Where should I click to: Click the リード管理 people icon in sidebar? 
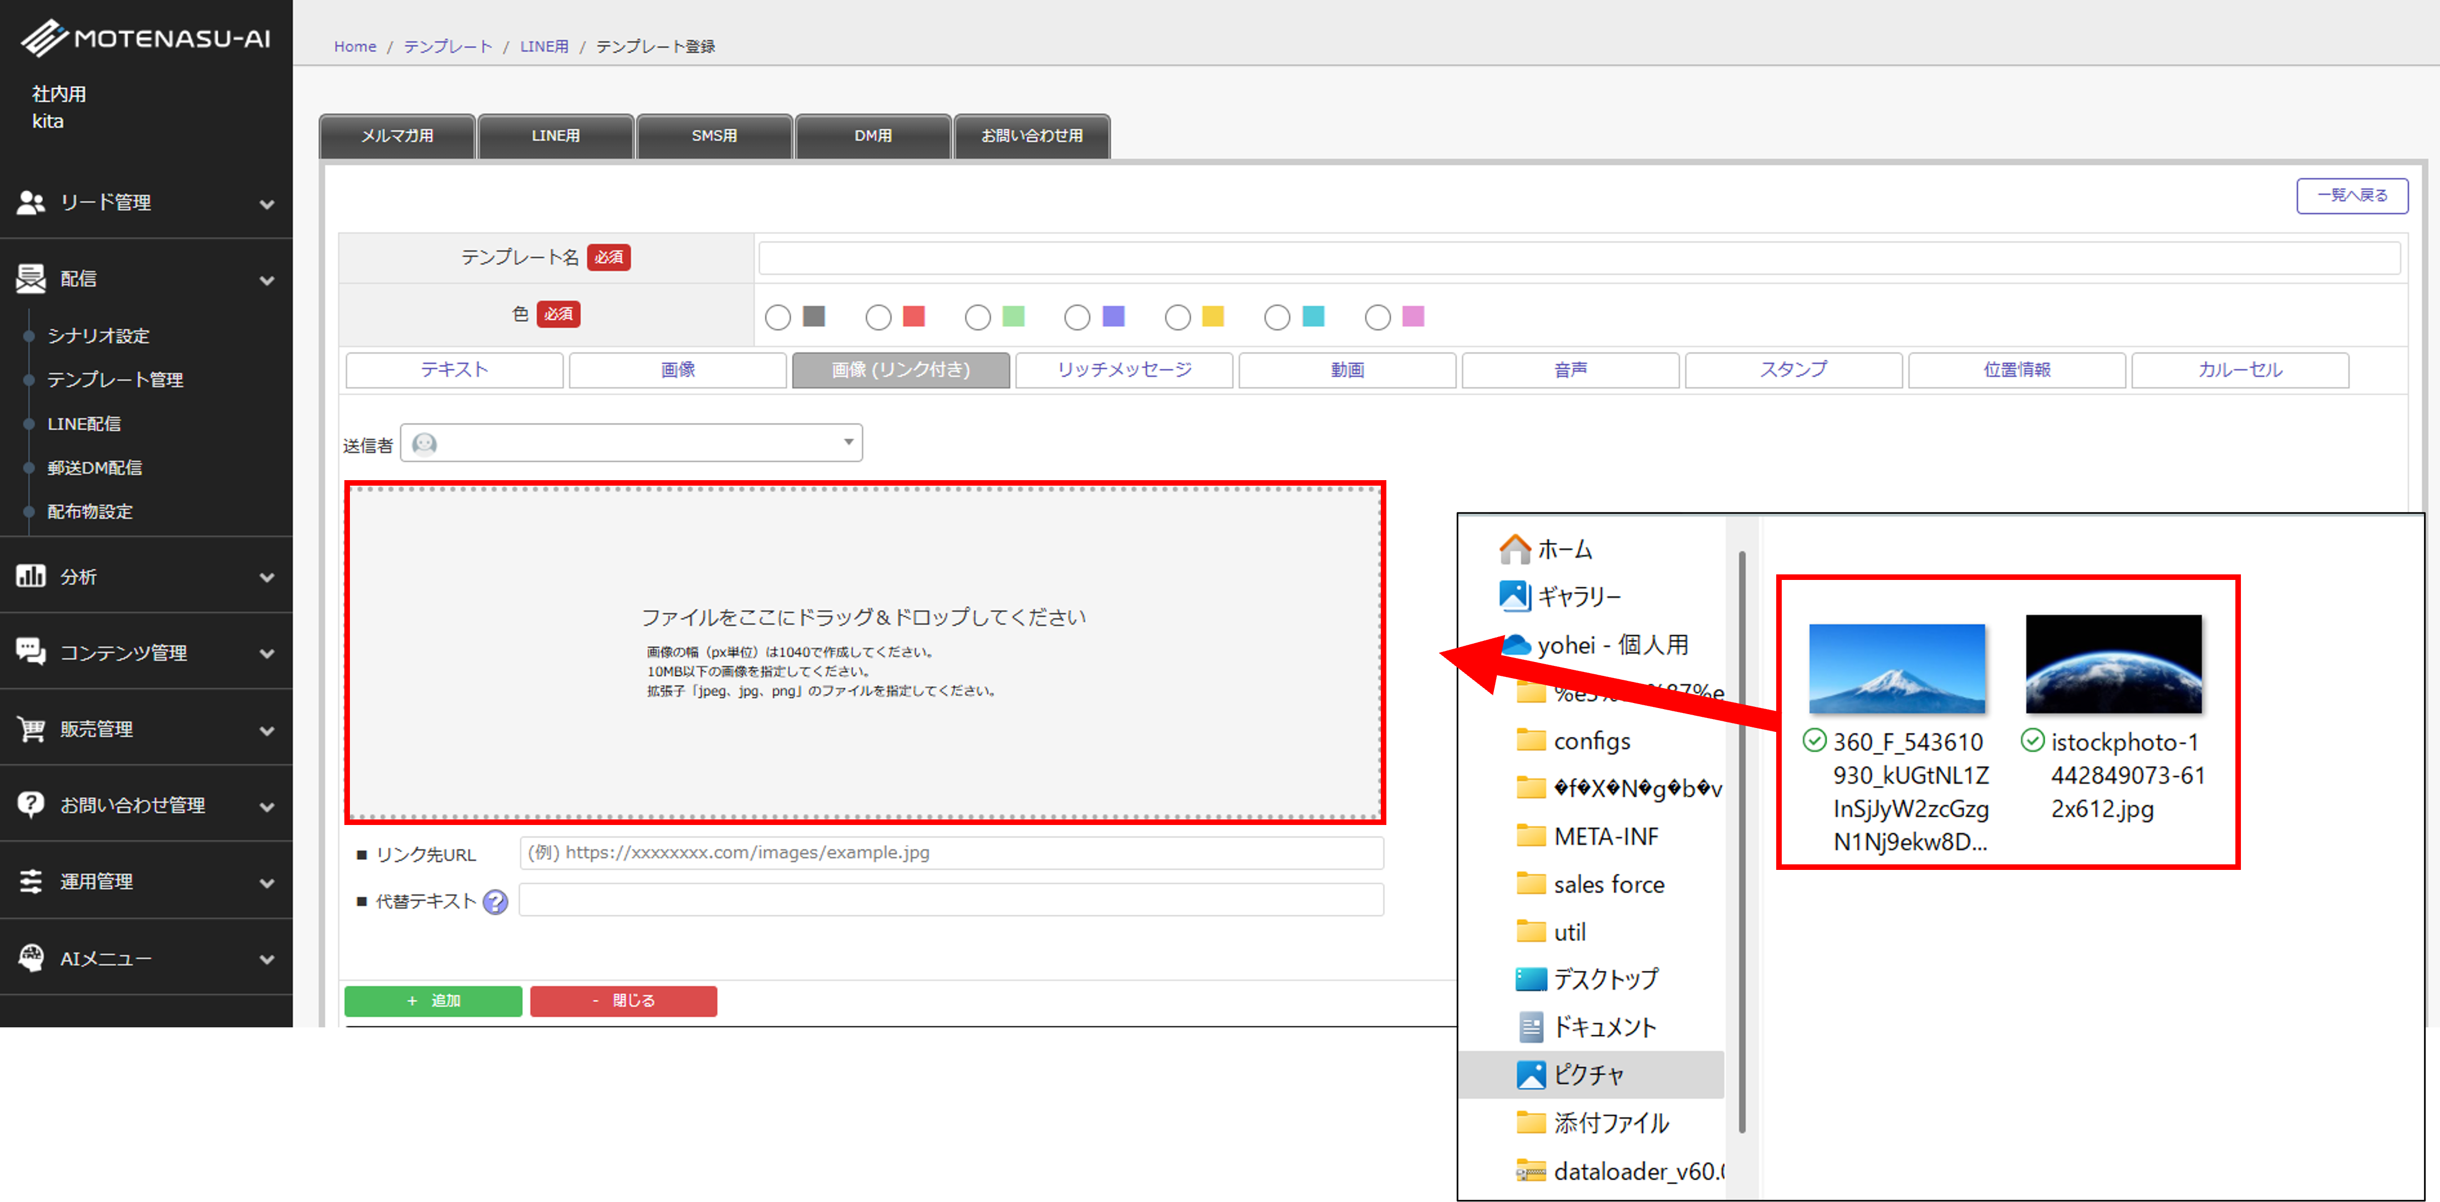click(30, 202)
